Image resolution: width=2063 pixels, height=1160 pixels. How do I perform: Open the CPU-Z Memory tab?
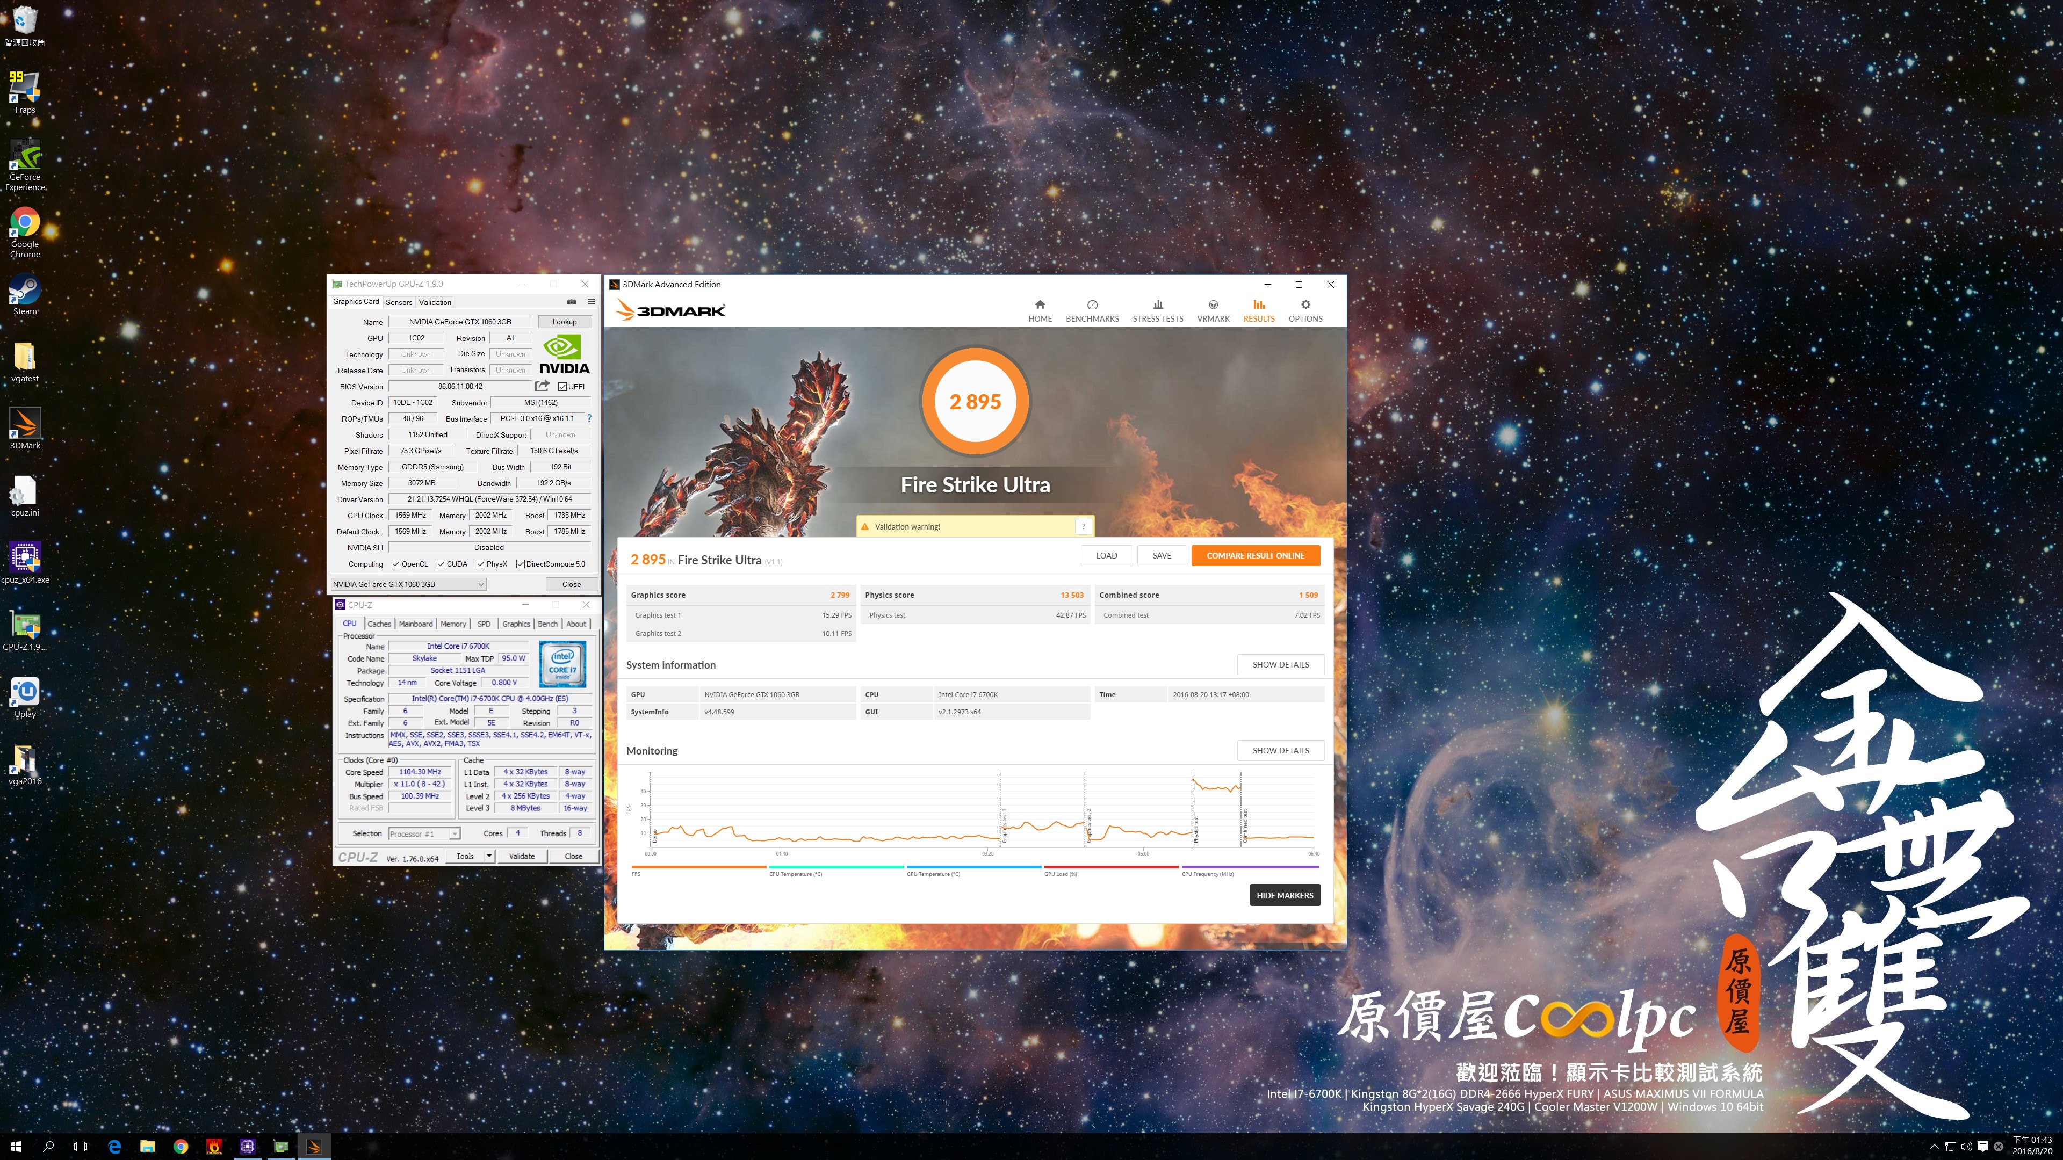point(453,624)
